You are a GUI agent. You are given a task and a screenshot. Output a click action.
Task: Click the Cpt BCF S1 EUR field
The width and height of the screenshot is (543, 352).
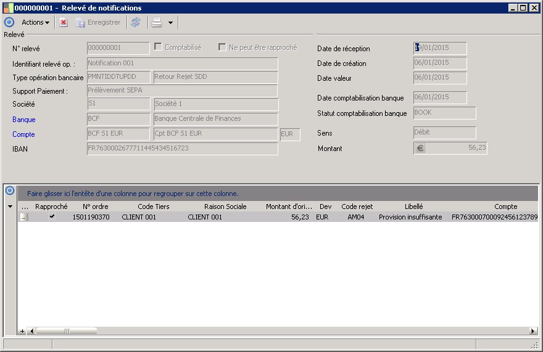[215, 134]
